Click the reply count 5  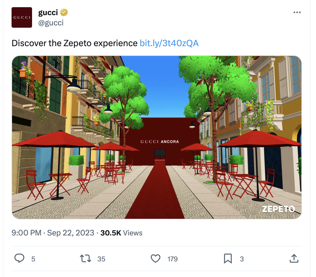(x=33, y=259)
